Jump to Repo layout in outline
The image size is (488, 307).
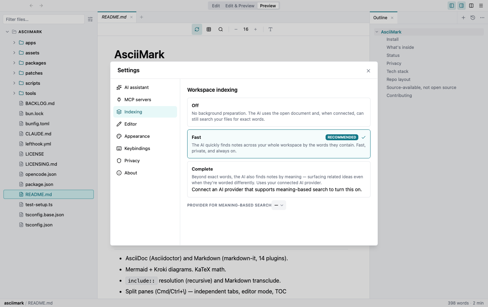point(398,80)
